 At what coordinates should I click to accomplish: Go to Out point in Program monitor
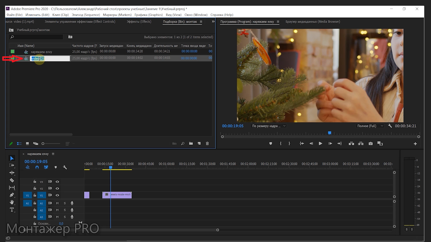339,143
